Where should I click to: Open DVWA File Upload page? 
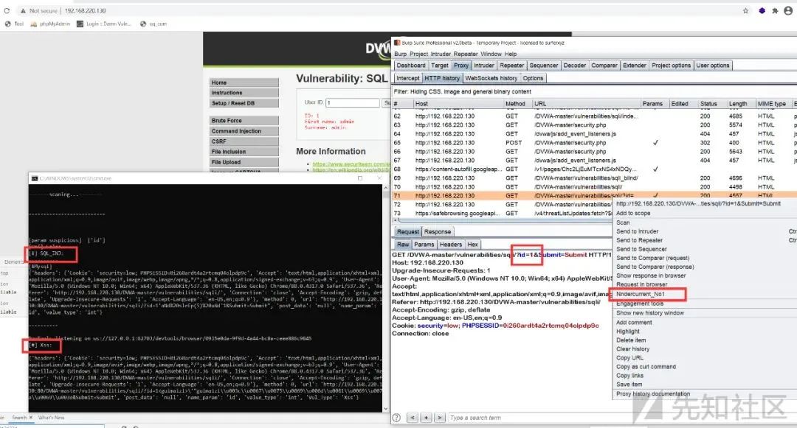pos(244,162)
